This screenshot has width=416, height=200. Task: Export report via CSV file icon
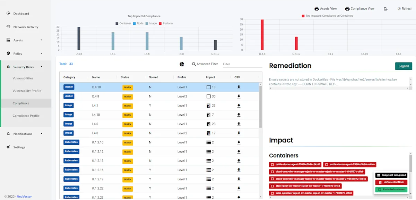(x=385, y=9)
